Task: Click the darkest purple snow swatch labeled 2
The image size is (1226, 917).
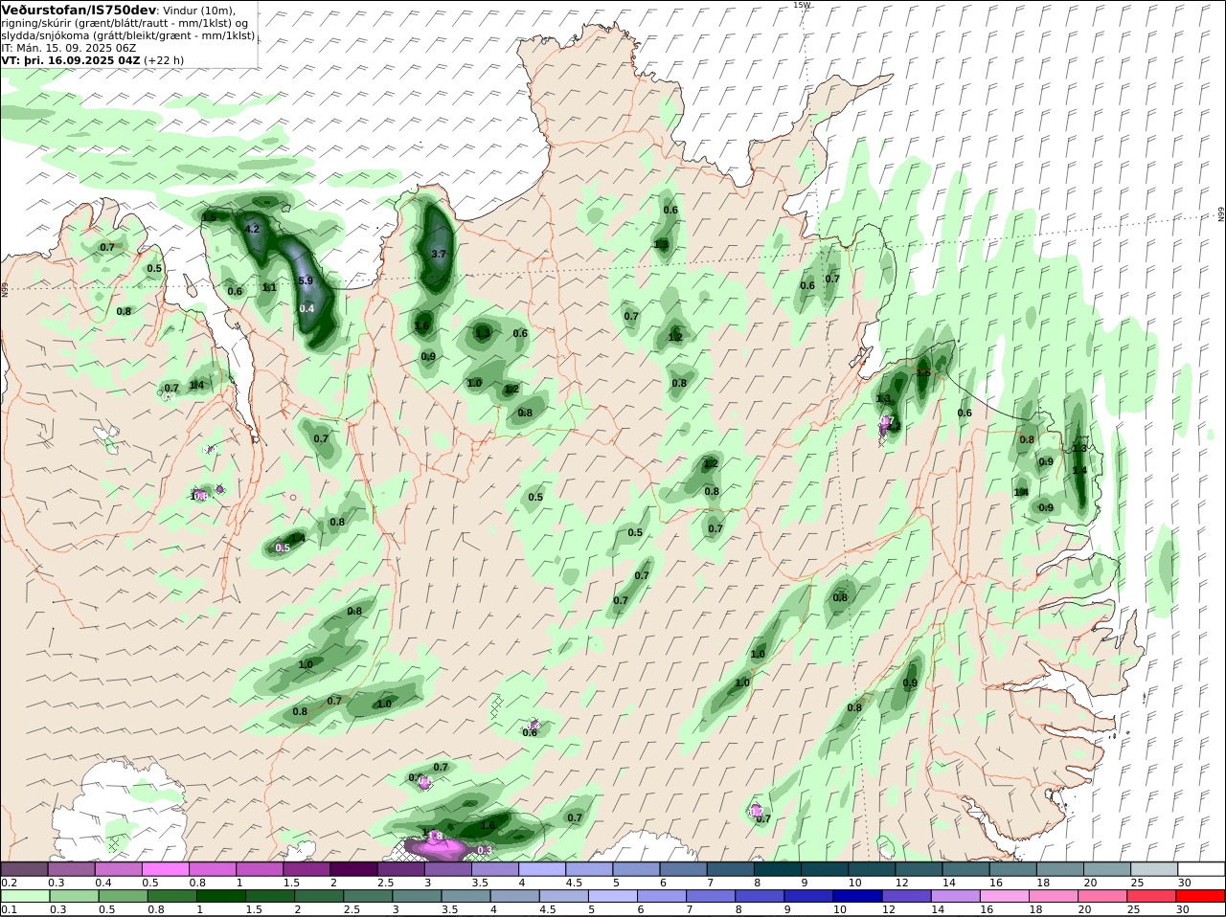Action: pyautogui.click(x=352, y=869)
